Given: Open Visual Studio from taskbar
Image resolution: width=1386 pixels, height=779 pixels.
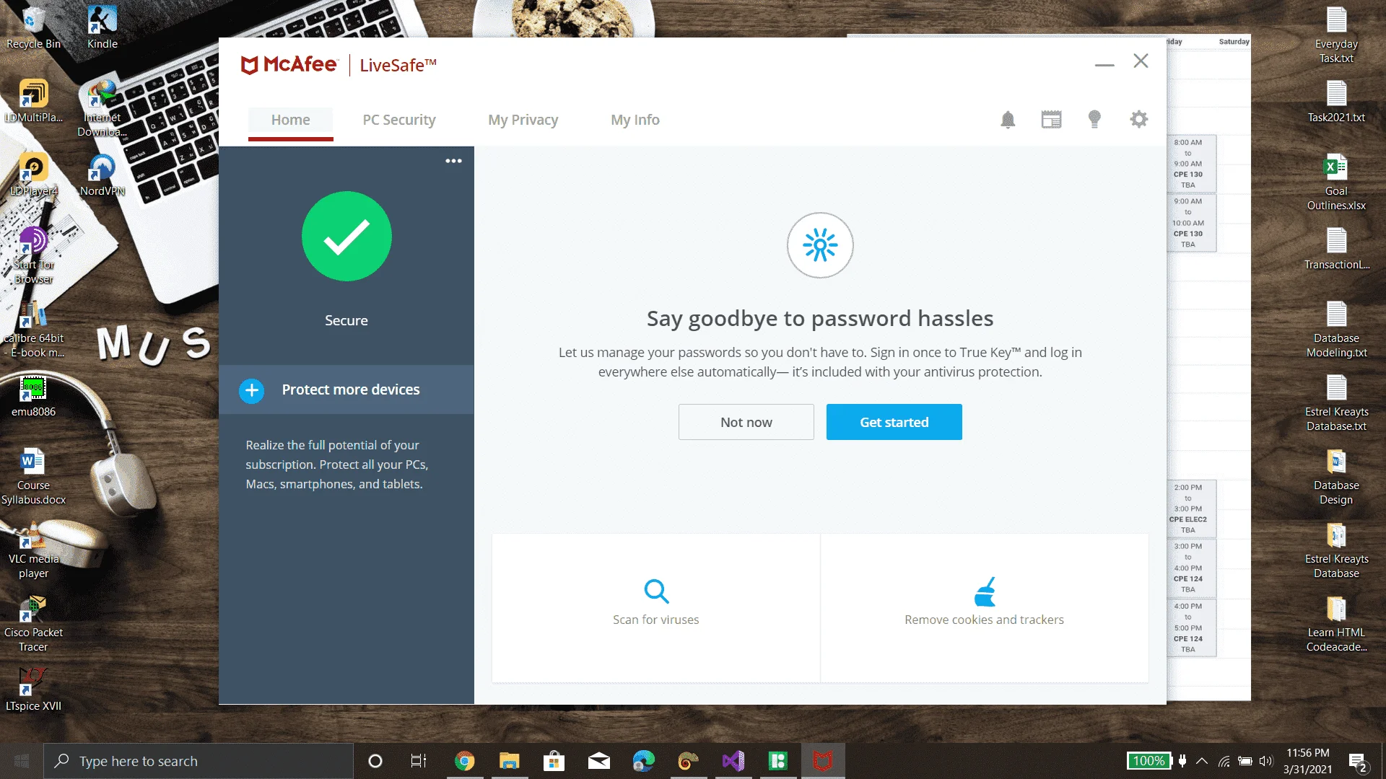Looking at the screenshot, I should pos(733,761).
